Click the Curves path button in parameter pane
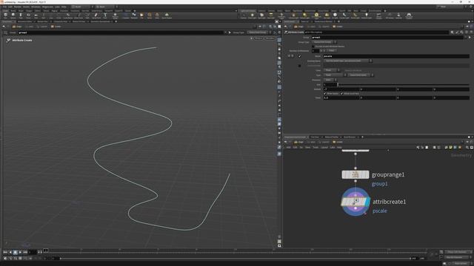This screenshot has width=474, height=266. point(338,27)
